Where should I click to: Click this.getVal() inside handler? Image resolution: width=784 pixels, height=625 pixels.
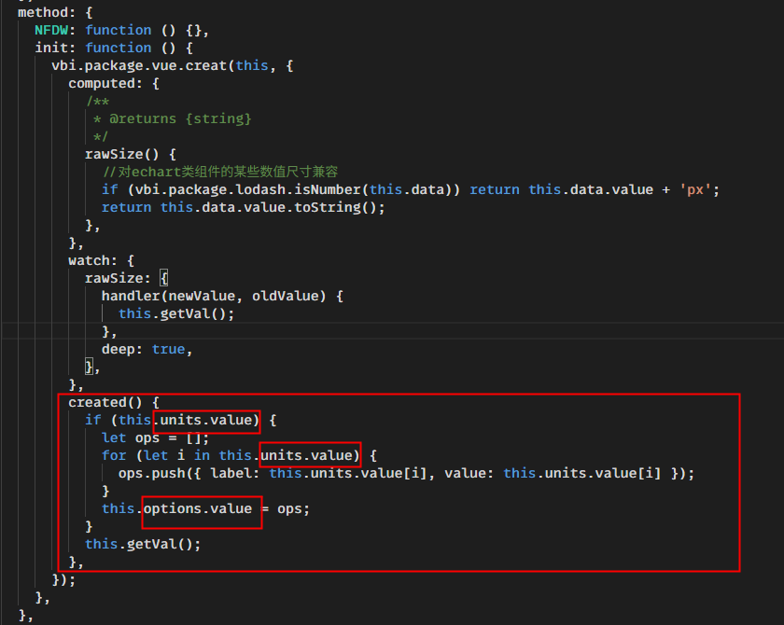pos(176,313)
